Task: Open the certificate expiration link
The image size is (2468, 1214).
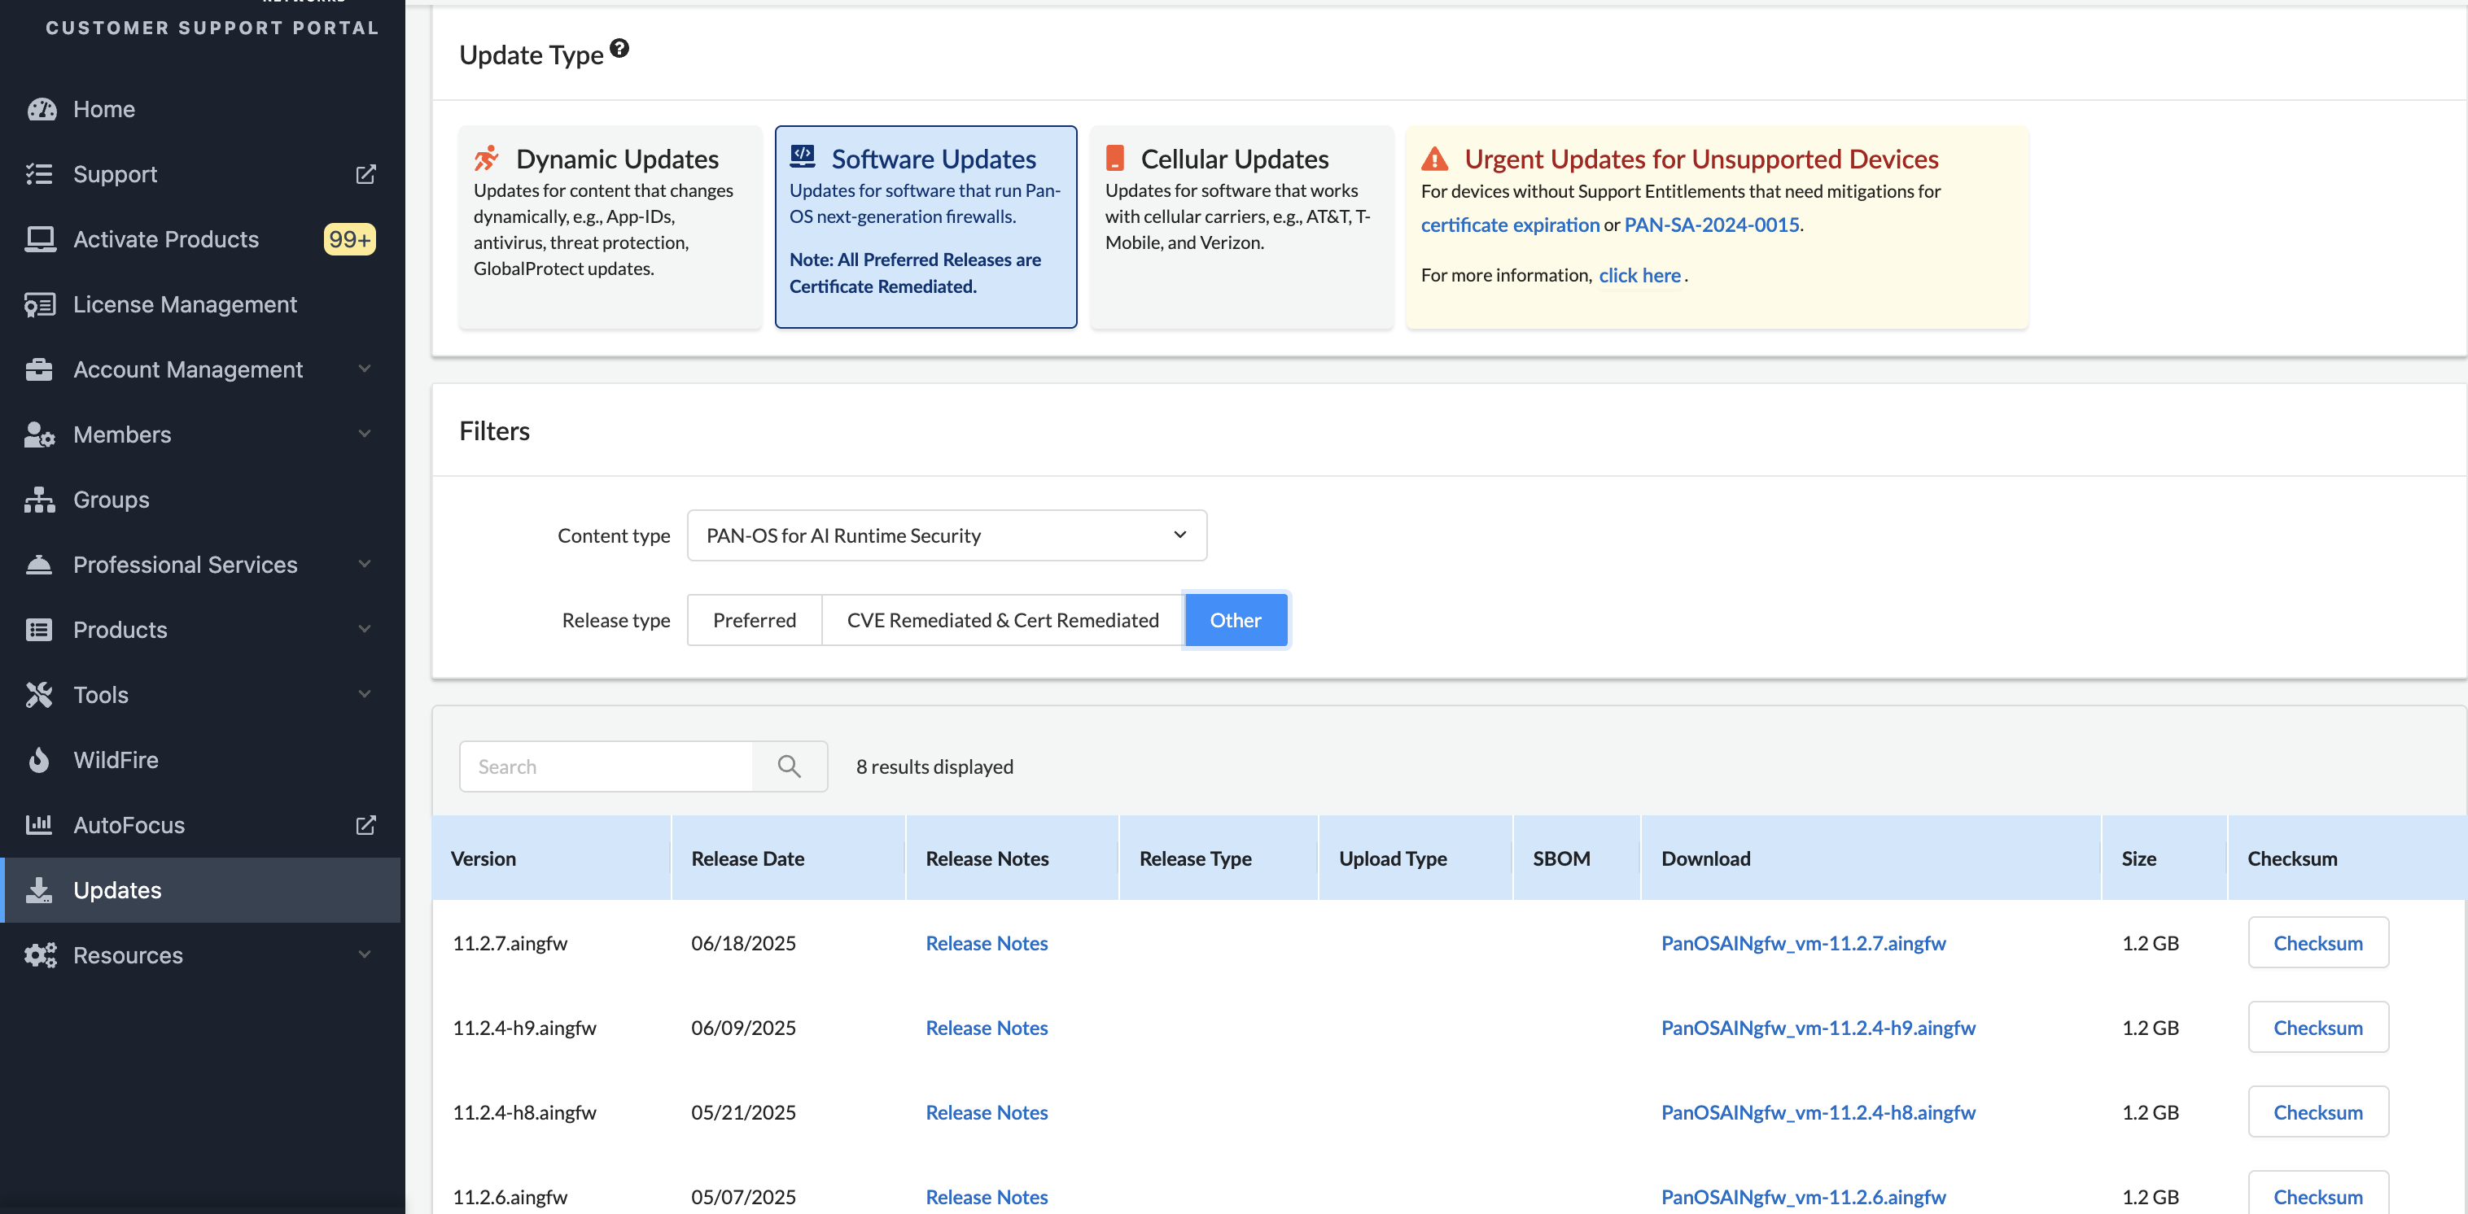Action: click(x=1510, y=224)
